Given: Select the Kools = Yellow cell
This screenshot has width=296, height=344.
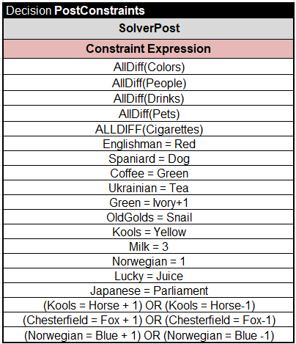Looking at the screenshot, I should coord(148,232).
